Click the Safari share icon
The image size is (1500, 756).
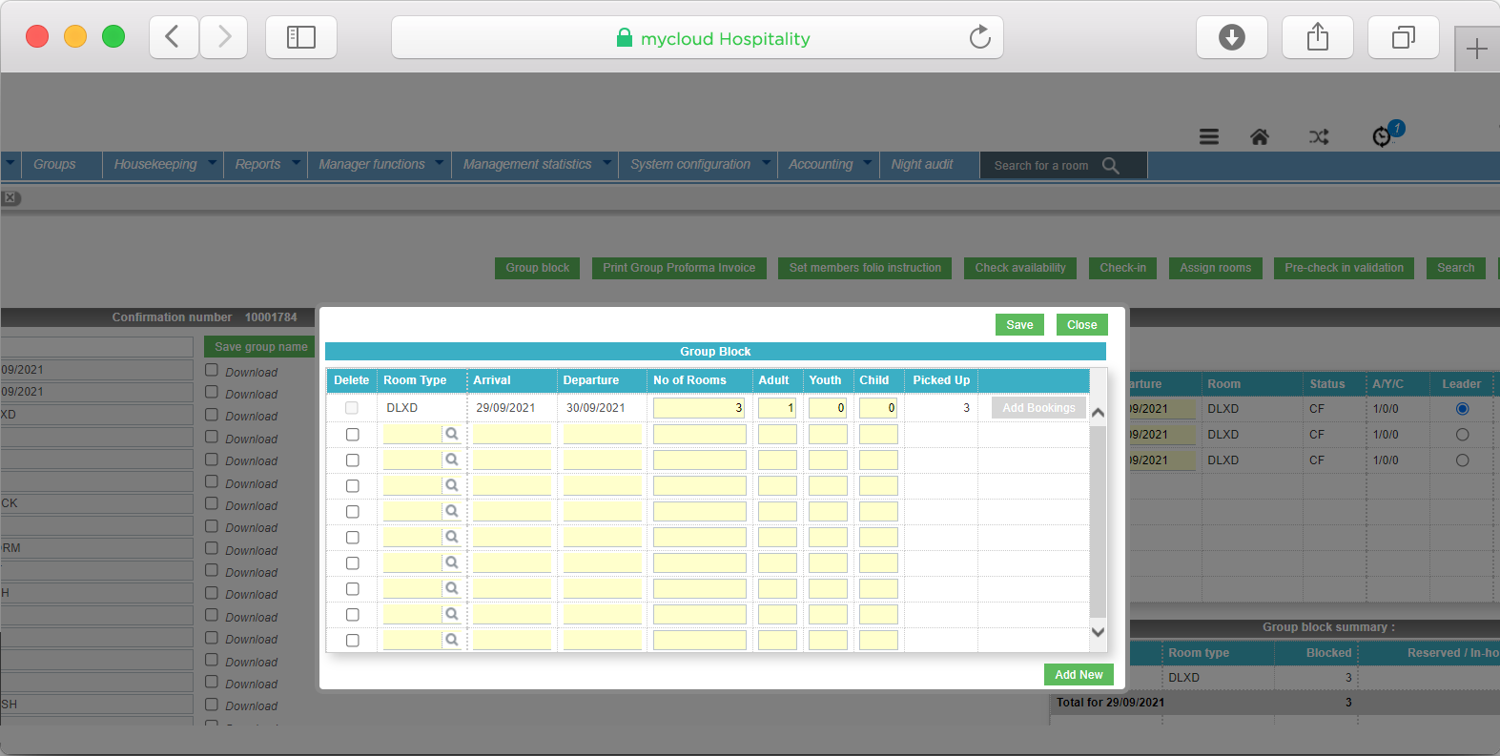pyautogui.click(x=1317, y=37)
